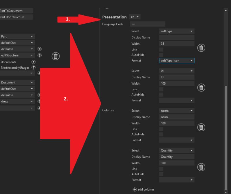The height and width of the screenshot is (194, 231).
Task: Click the add column button
Action: tap(143, 189)
